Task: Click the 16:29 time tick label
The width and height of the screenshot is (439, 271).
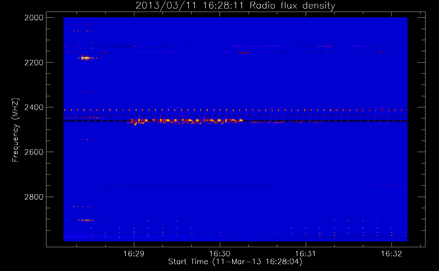Action: (x=134, y=254)
